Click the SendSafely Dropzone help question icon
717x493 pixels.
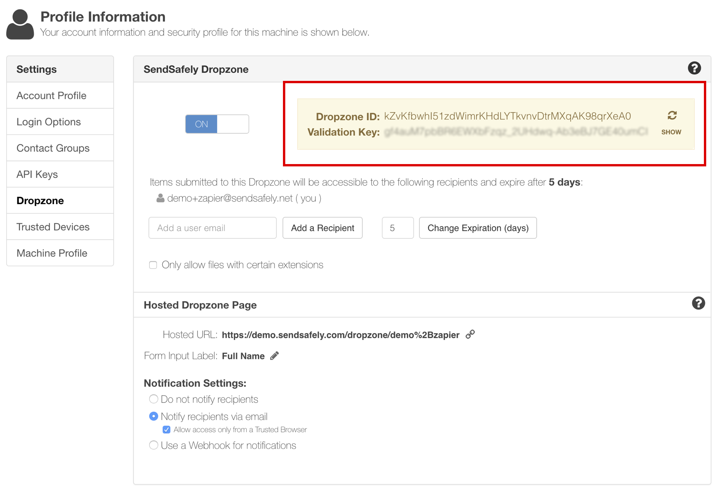(694, 68)
